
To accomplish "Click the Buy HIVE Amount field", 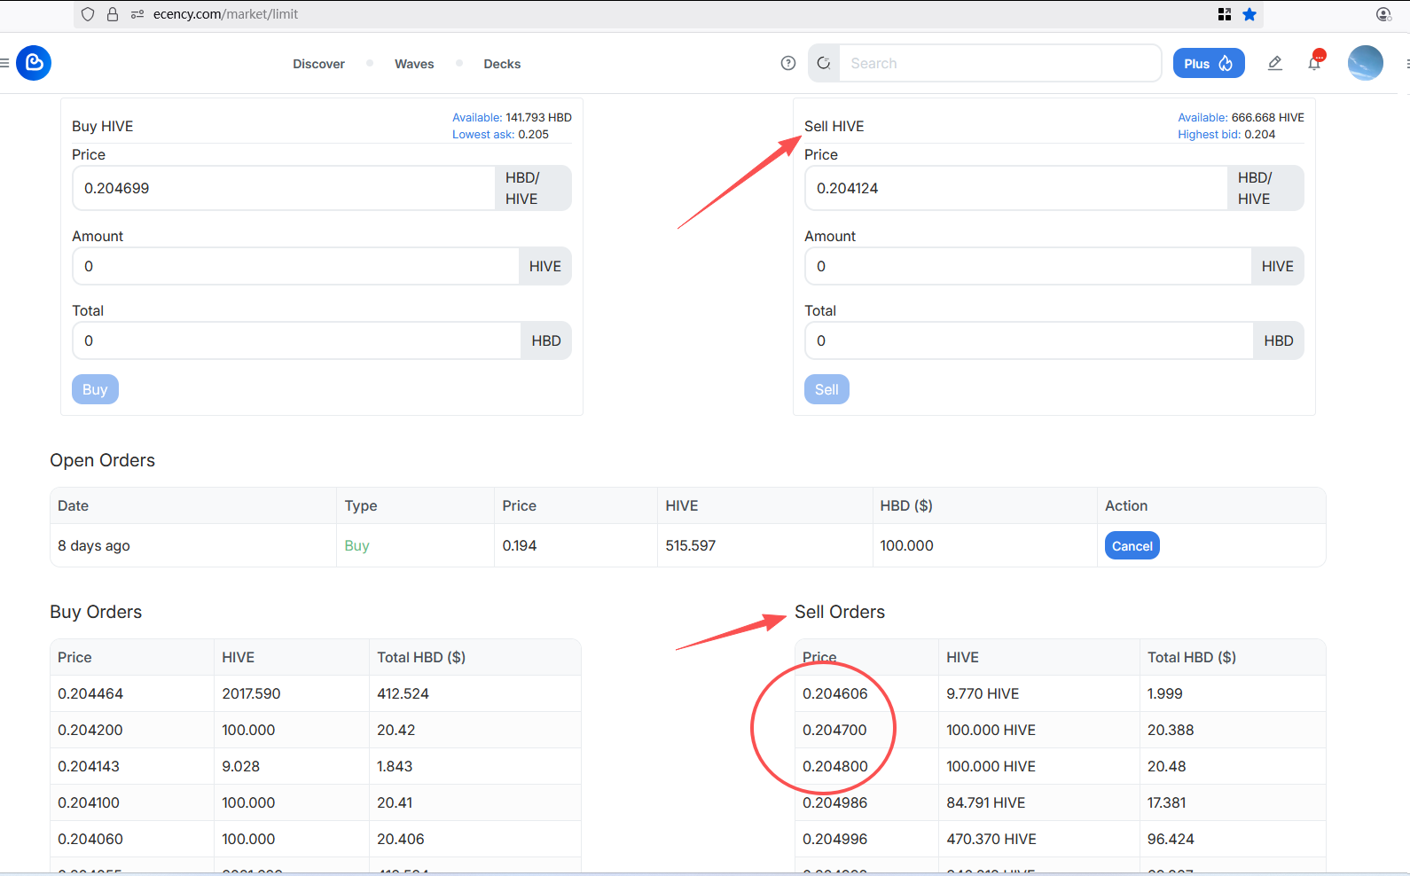I will pos(296,266).
